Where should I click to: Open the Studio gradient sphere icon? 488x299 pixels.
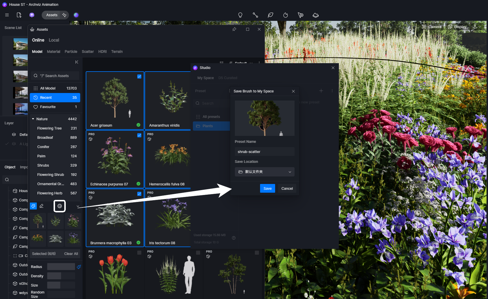coord(76,15)
